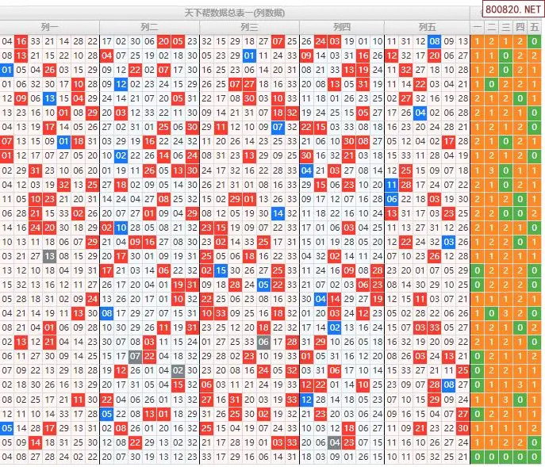Click the 一 summary column header
Image resolution: width=545 pixels, height=467 pixels.
[477, 27]
